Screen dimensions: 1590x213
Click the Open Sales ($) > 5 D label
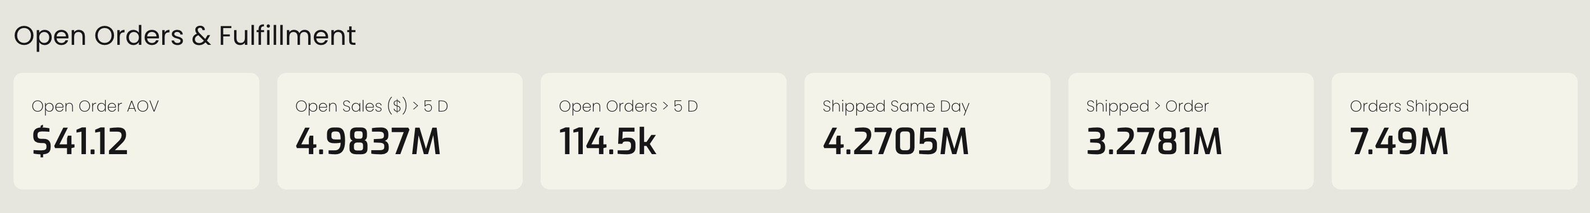372,106
